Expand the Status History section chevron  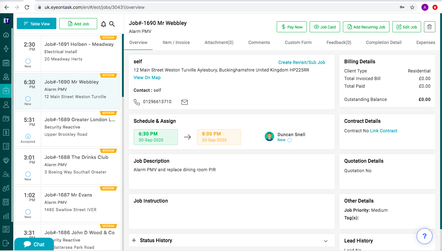click(326, 241)
